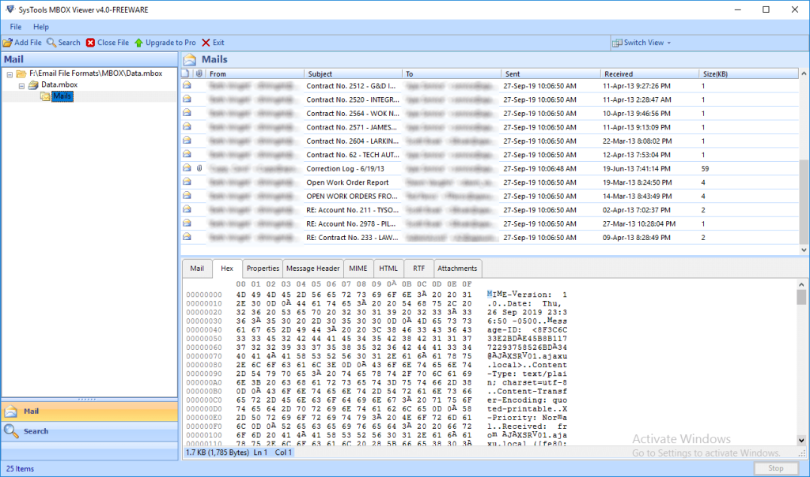The height and width of the screenshot is (477, 810).
Task: Click envelope icon of RE: Account No. 2978
Action: 187,223
